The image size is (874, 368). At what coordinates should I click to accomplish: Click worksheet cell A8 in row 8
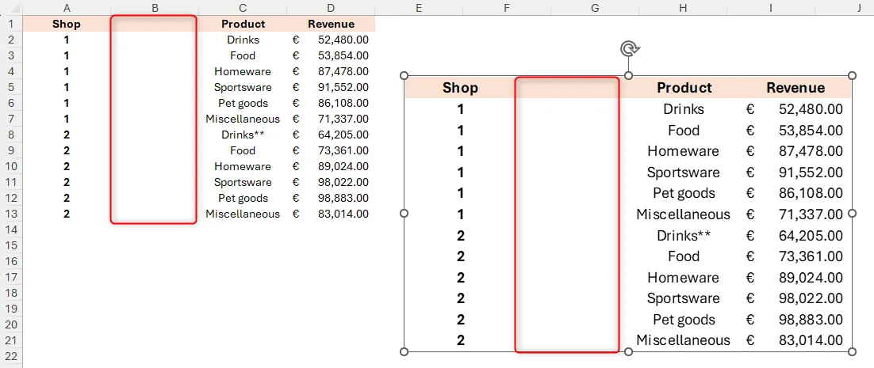click(x=67, y=135)
